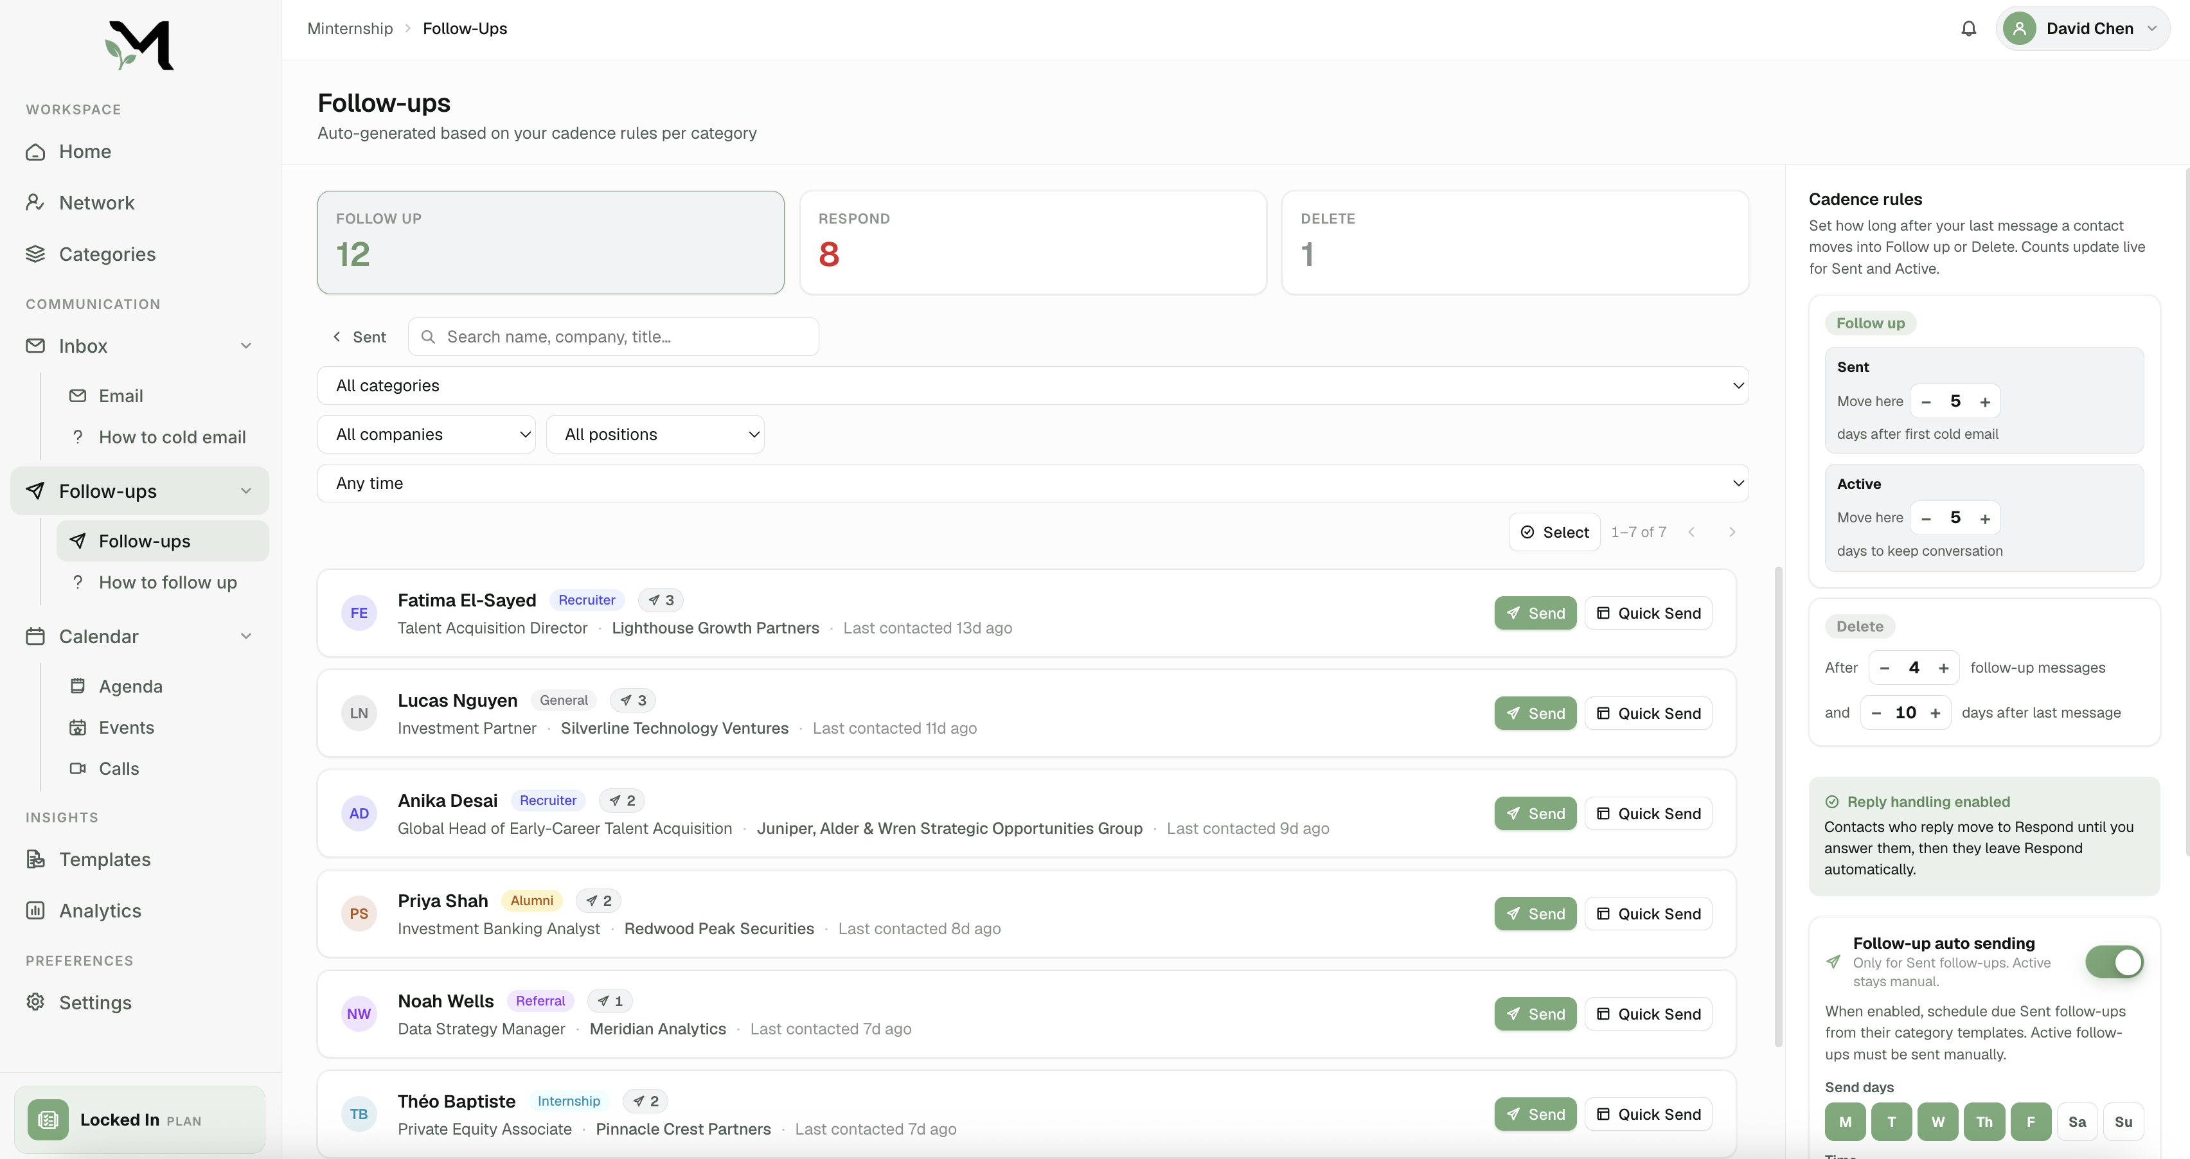The height and width of the screenshot is (1159, 2190).
Task: Decrease Active move-here days
Action: click(x=1926, y=518)
